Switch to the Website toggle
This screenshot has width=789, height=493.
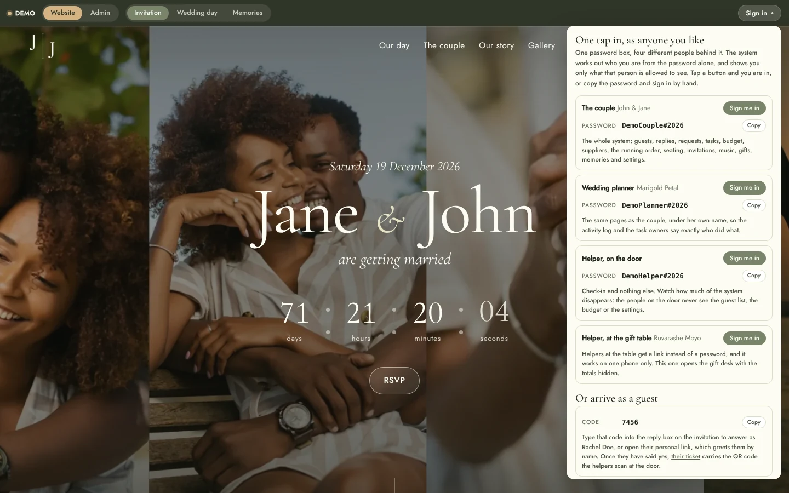point(62,13)
